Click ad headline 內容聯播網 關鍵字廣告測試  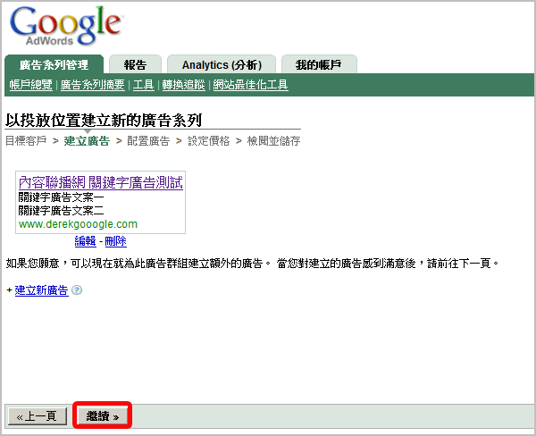click(101, 182)
